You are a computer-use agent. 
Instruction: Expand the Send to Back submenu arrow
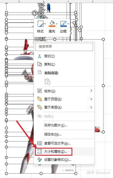[x=91, y=107]
